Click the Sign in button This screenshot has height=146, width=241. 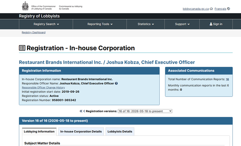coord(216,24)
